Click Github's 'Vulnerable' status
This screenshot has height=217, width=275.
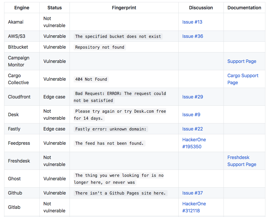[x=54, y=193]
